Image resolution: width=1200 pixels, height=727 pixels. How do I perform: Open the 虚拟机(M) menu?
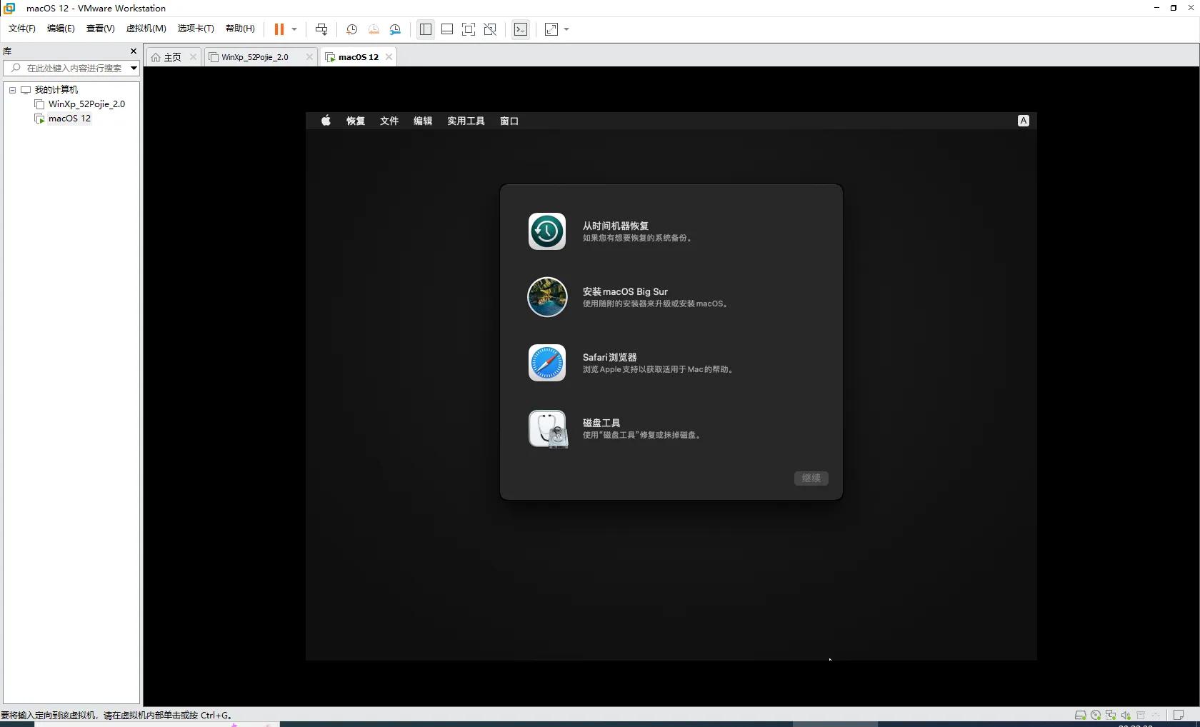(x=146, y=29)
